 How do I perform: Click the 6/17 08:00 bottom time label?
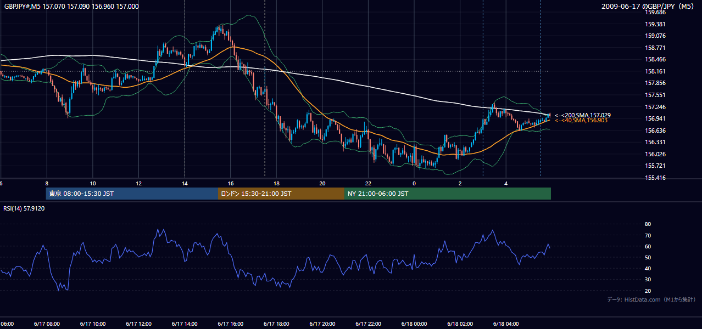pyautogui.click(x=47, y=324)
